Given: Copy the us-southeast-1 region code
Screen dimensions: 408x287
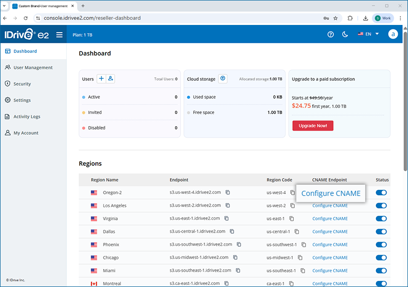Looking at the screenshot, I should click(303, 270).
